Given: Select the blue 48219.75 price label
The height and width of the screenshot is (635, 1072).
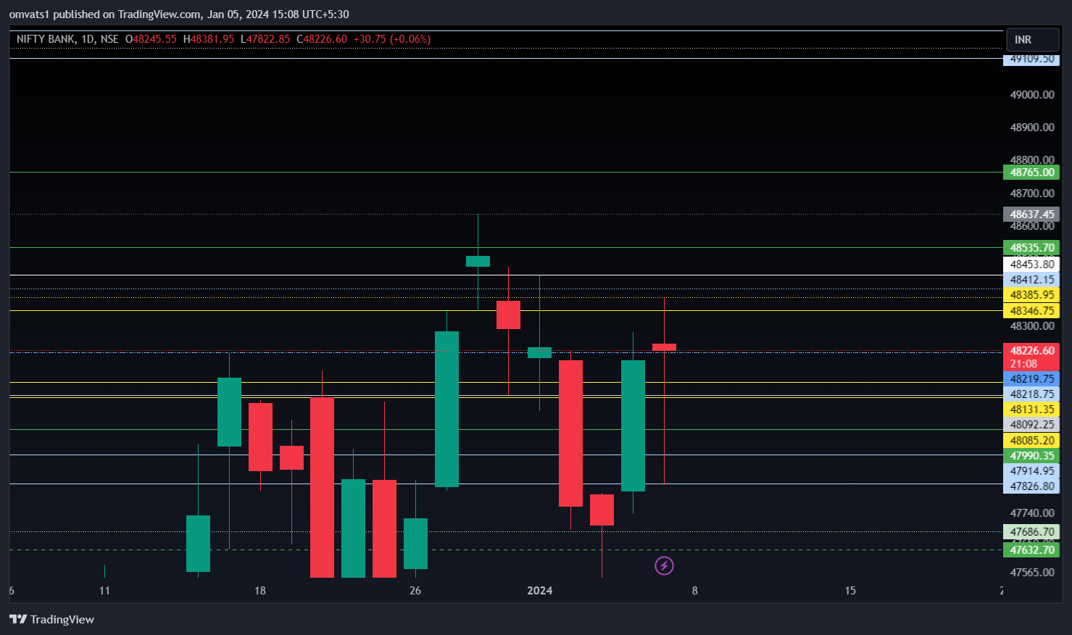Looking at the screenshot, I should (1031, 379).
